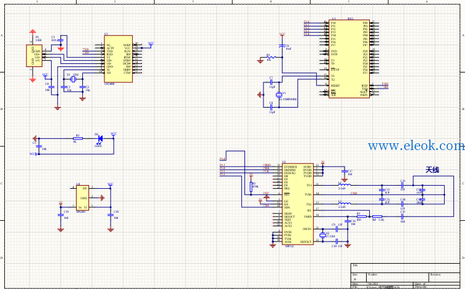Select capacitor C11 47P

pos(381,190)
